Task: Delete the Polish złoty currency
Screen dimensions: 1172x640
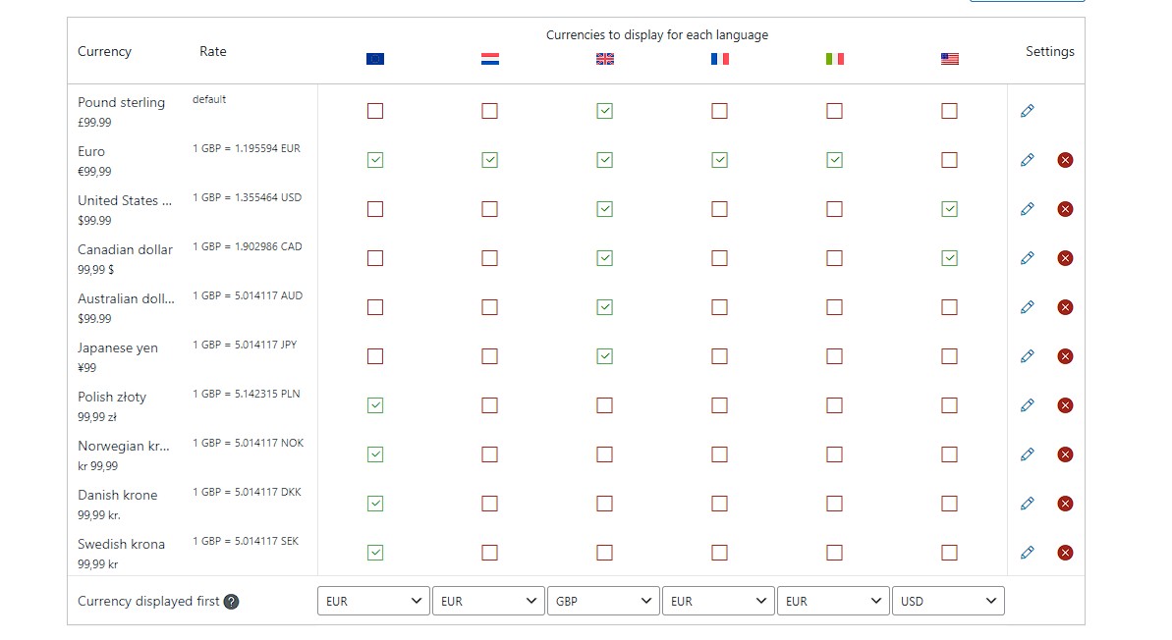Action: pyautogui.click(x=1065, y=405)
